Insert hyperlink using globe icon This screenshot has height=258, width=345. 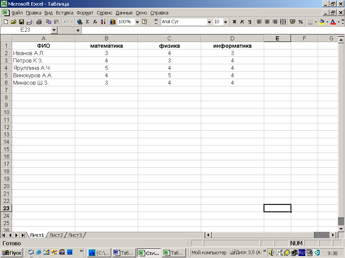point(80,22)
